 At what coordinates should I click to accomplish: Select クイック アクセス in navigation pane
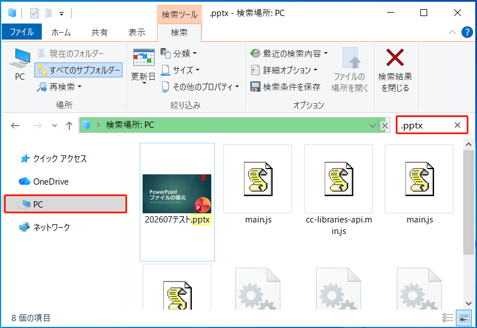tap(53, 158)
